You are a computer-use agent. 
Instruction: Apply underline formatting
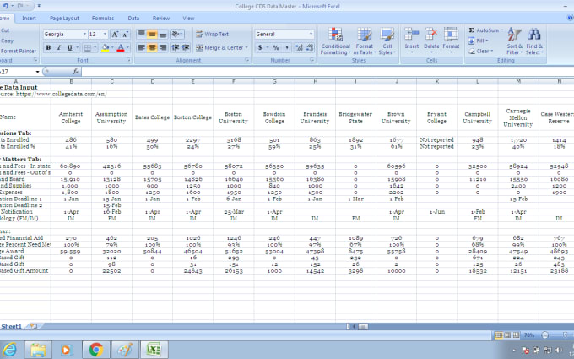click(x=69, y=47)
